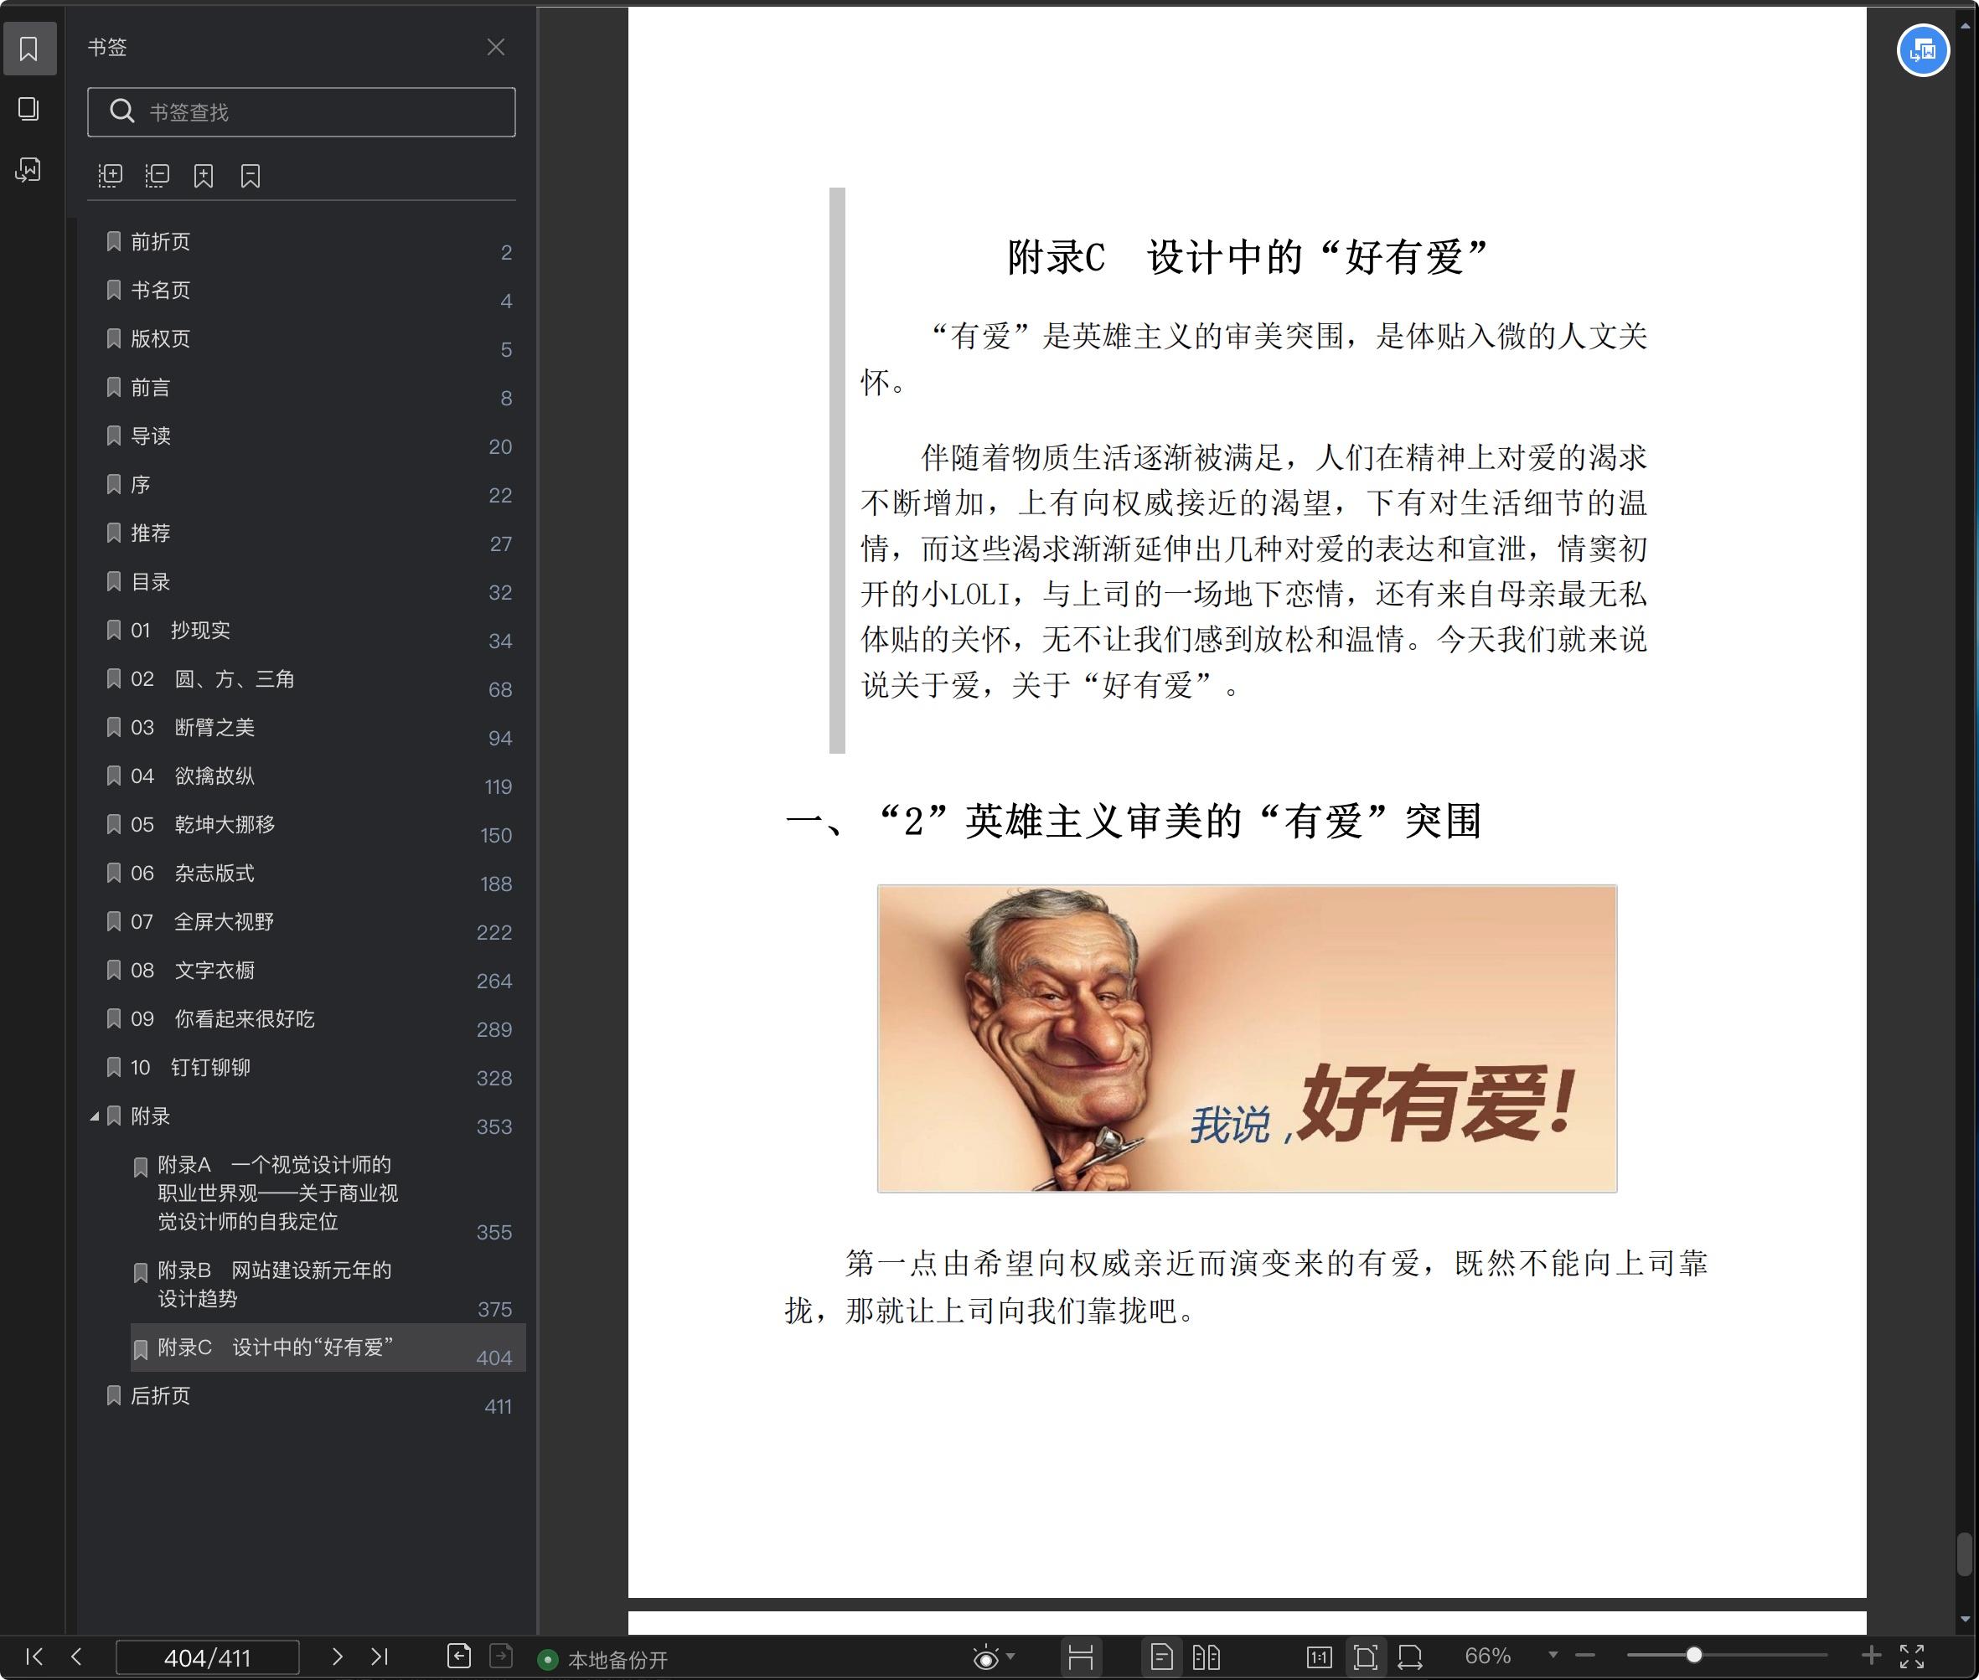Go to next page arrow
1979x1680 pixels.
[336, 1657]
